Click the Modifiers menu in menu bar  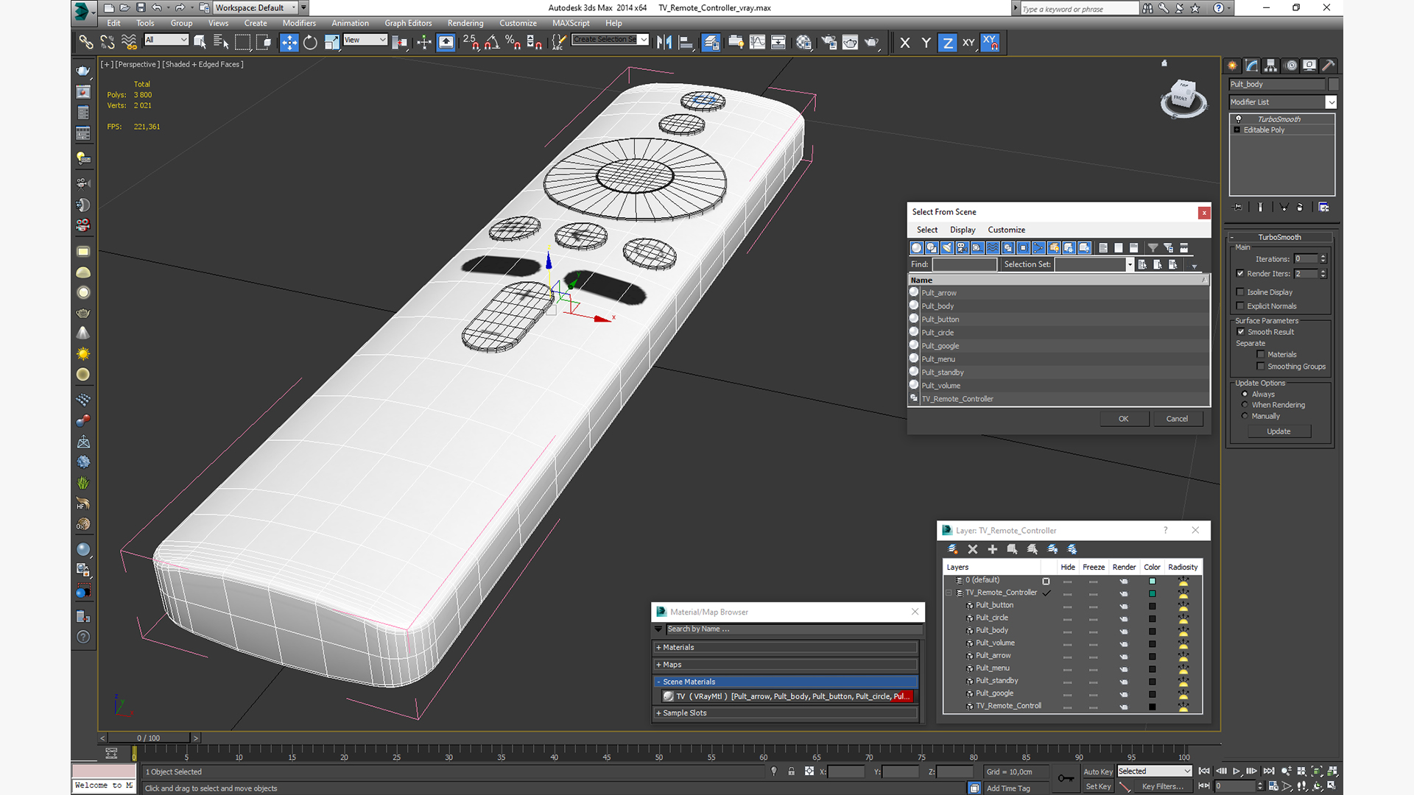[x=299, y=24]
